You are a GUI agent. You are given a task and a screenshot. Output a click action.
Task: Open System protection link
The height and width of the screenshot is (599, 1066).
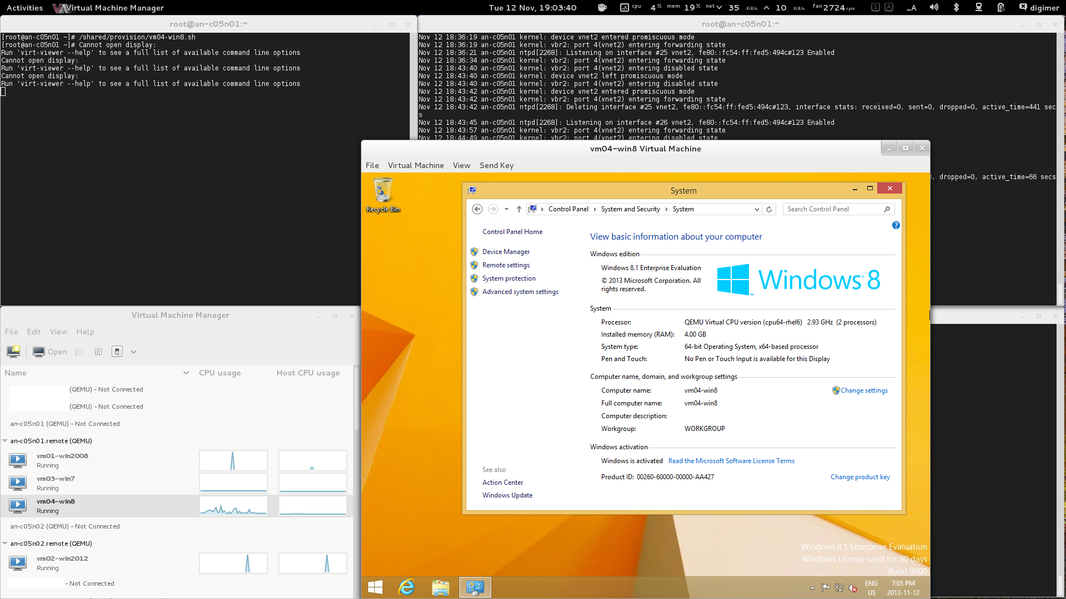(509, 278)
